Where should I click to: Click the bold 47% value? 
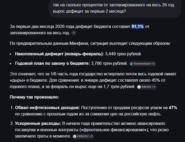point(173,108)
